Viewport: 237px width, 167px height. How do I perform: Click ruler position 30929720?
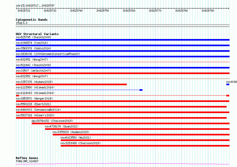24,11
